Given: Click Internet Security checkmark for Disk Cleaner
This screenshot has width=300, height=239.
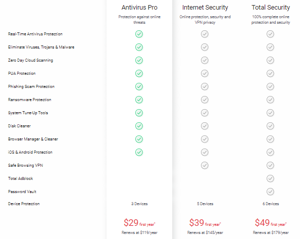Looking at the screenshot, I should [x=205, y=126].
